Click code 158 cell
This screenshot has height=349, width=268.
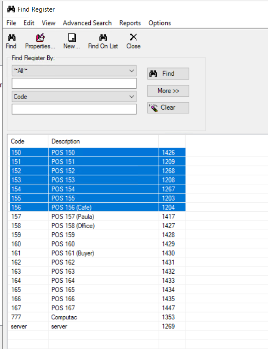(x=16, y=225)
